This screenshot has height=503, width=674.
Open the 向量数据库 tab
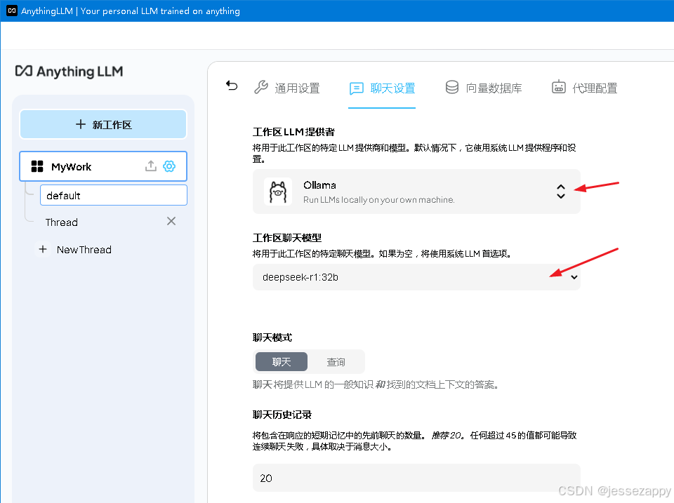[484, 88]
